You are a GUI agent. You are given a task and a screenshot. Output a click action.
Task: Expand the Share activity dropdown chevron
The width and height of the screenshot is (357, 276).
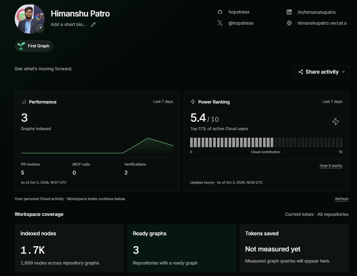click(x=343, y=72)
